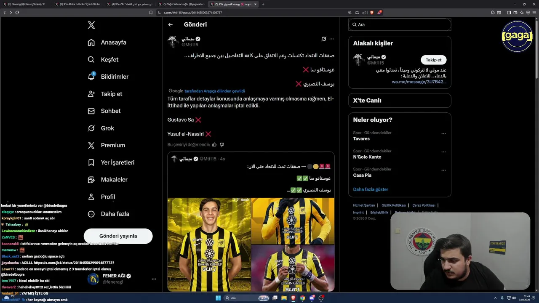The image size is (539, 303).
Task: Open Gizlilik Politikası footer link
Action: [x=394, y=205]
